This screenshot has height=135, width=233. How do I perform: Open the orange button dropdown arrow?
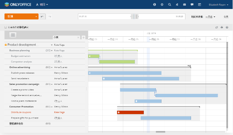click(x=36, y=16)
